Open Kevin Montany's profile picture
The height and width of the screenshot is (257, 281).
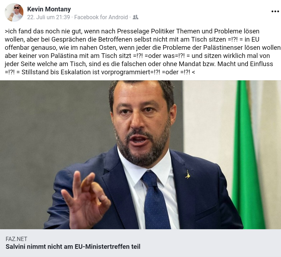[14, 12]
